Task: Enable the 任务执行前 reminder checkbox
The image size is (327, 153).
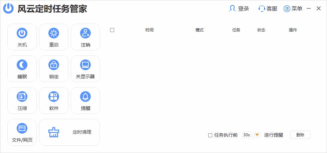Action: point(210,135)
